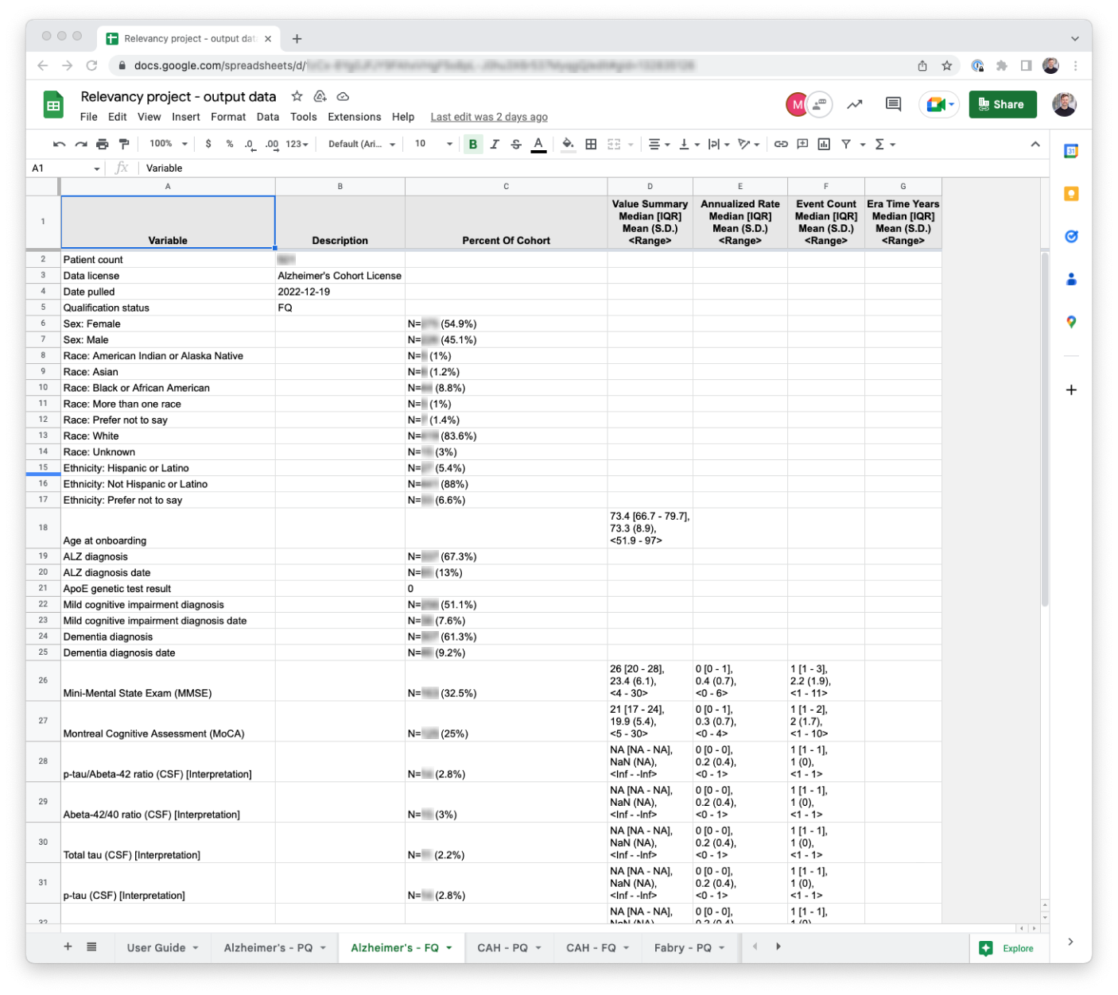The height and width of the screenshot is (995, 1118).
Task: Click the insert chart icon
Action: click(x=824, y=144)
